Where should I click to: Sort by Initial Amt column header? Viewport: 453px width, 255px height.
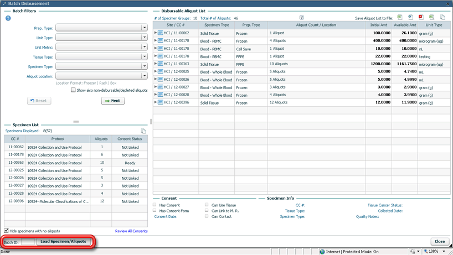[378, 25]
